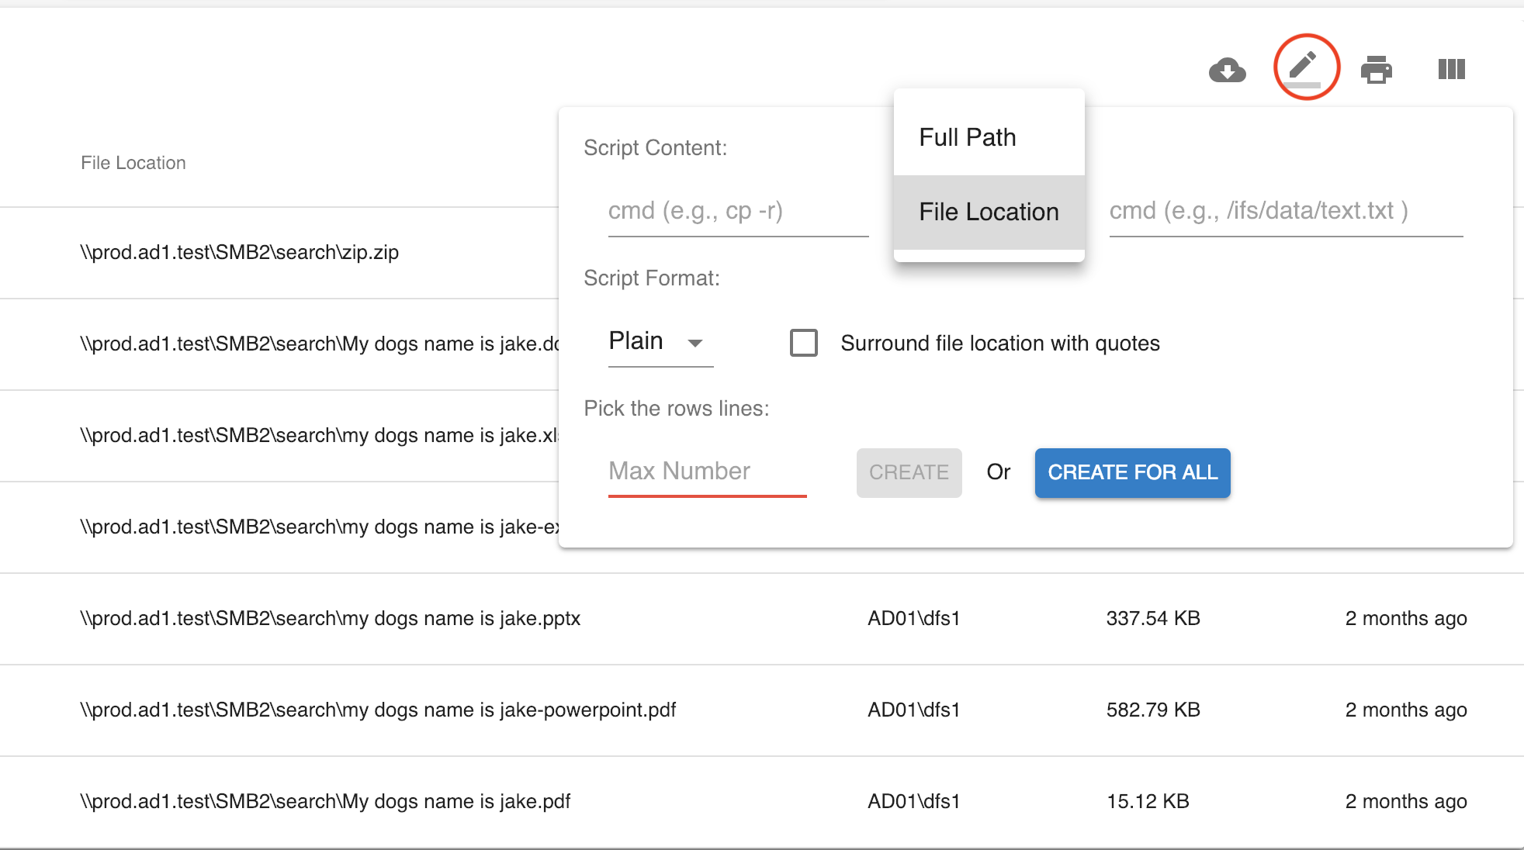Viewport: 1524px width, 850px height.
Task: Click the print icon
Action: tap(1377, 70)
